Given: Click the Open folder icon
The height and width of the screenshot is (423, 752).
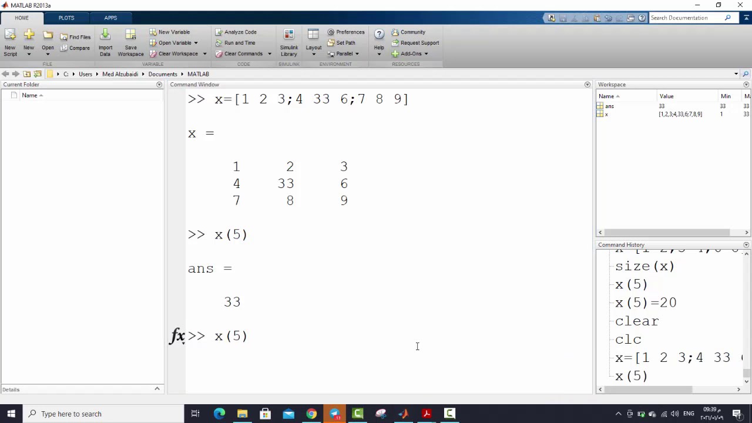Looking at the screenshot, I should tap(48, 35).
